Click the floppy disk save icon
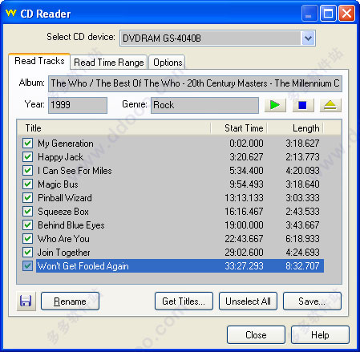This screenshot has width=360, height=352. click(x=26, y=301)
